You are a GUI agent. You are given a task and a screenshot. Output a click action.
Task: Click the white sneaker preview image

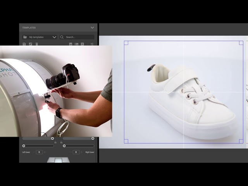[x=191, y=101]
